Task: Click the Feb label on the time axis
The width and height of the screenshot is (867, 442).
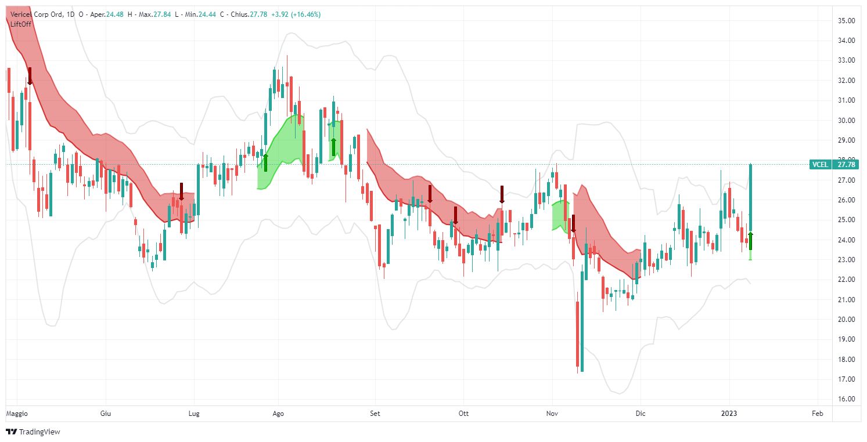Action: point(817,414)
